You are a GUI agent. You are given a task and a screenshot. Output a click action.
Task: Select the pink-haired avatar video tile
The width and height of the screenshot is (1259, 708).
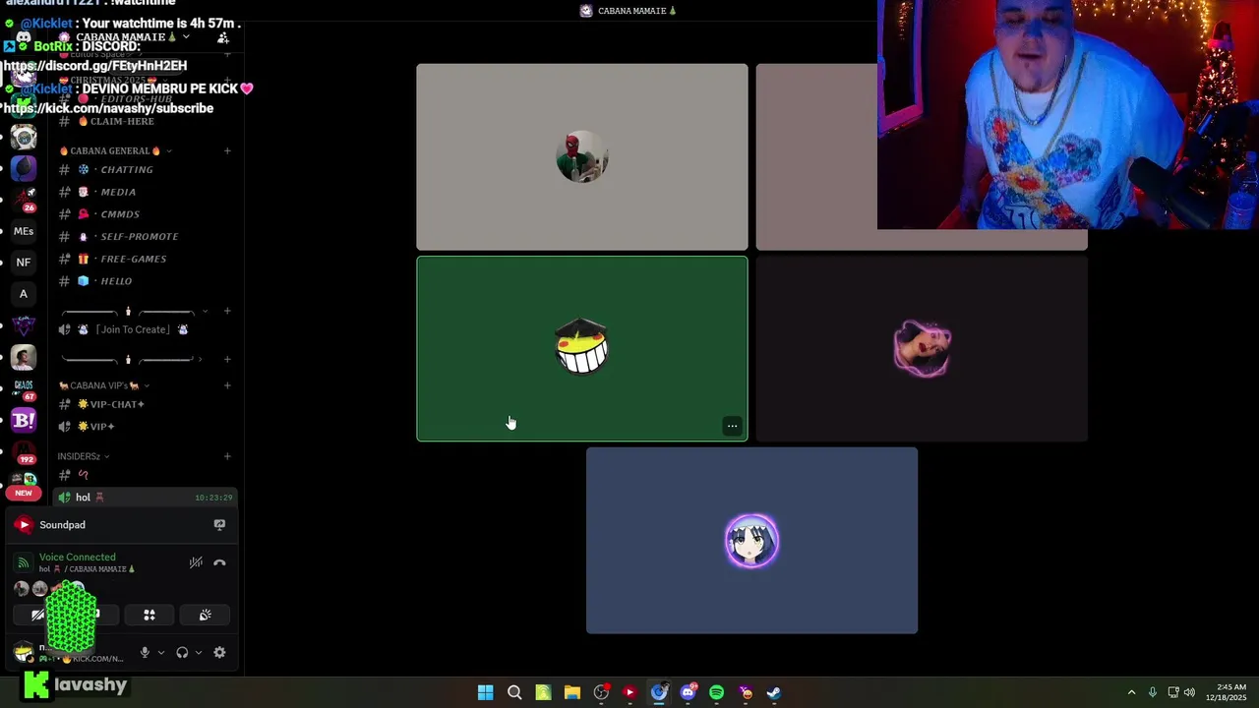922,349
